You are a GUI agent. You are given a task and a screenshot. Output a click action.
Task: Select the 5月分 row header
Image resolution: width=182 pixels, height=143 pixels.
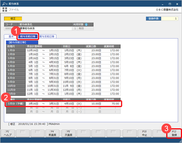[16, 66]
